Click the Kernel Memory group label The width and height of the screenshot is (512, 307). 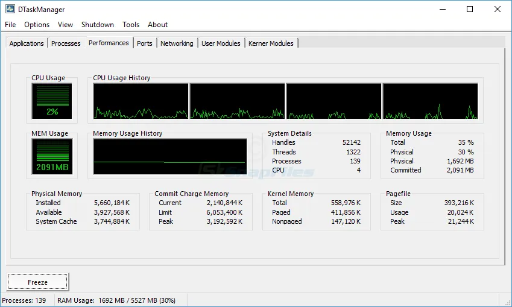(x=291, y=194)
